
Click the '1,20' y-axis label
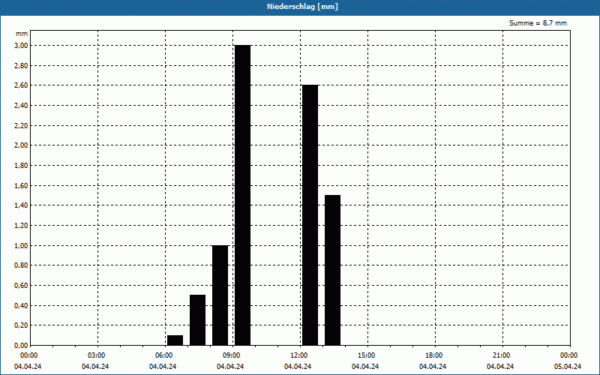21,226
